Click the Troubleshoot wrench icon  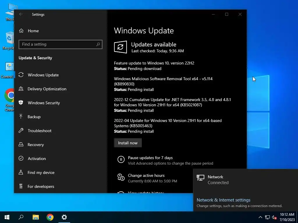[x=21, y=130]
